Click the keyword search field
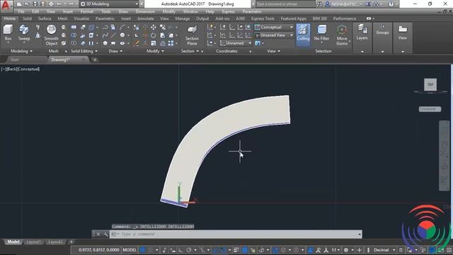 click(285, 4)
